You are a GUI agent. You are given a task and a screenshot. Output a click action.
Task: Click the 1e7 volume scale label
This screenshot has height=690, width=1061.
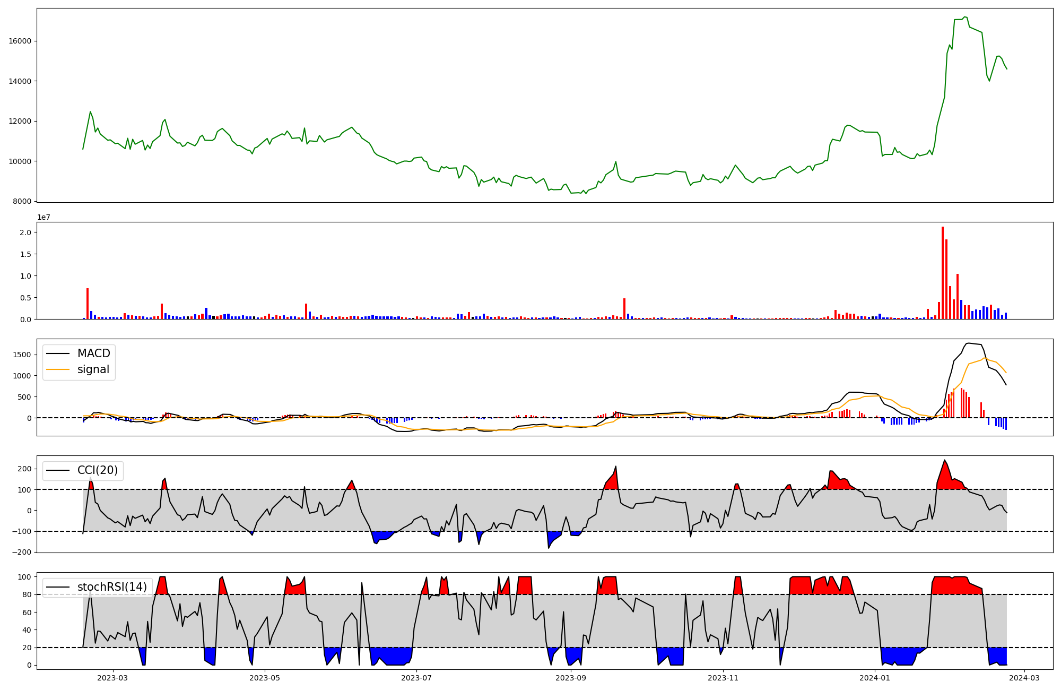pos(44,217)
